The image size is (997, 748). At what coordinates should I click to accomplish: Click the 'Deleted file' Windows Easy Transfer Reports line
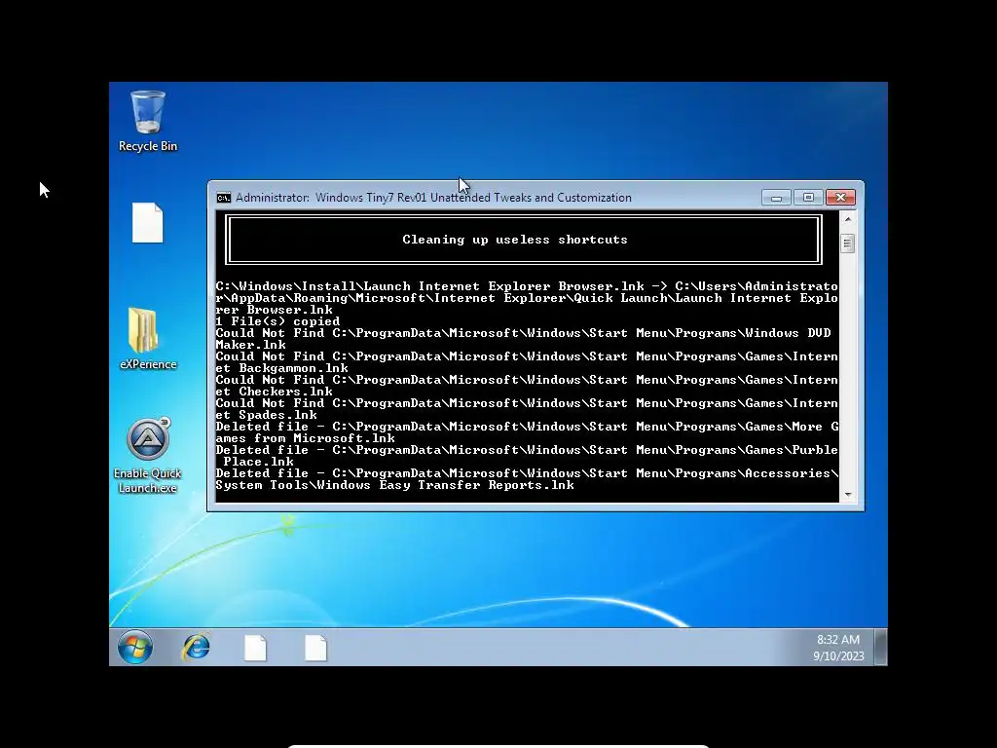(x=527, y=479)
